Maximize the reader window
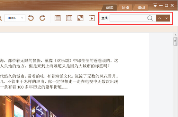Viewport: 178px width, 117px height. 166,5
